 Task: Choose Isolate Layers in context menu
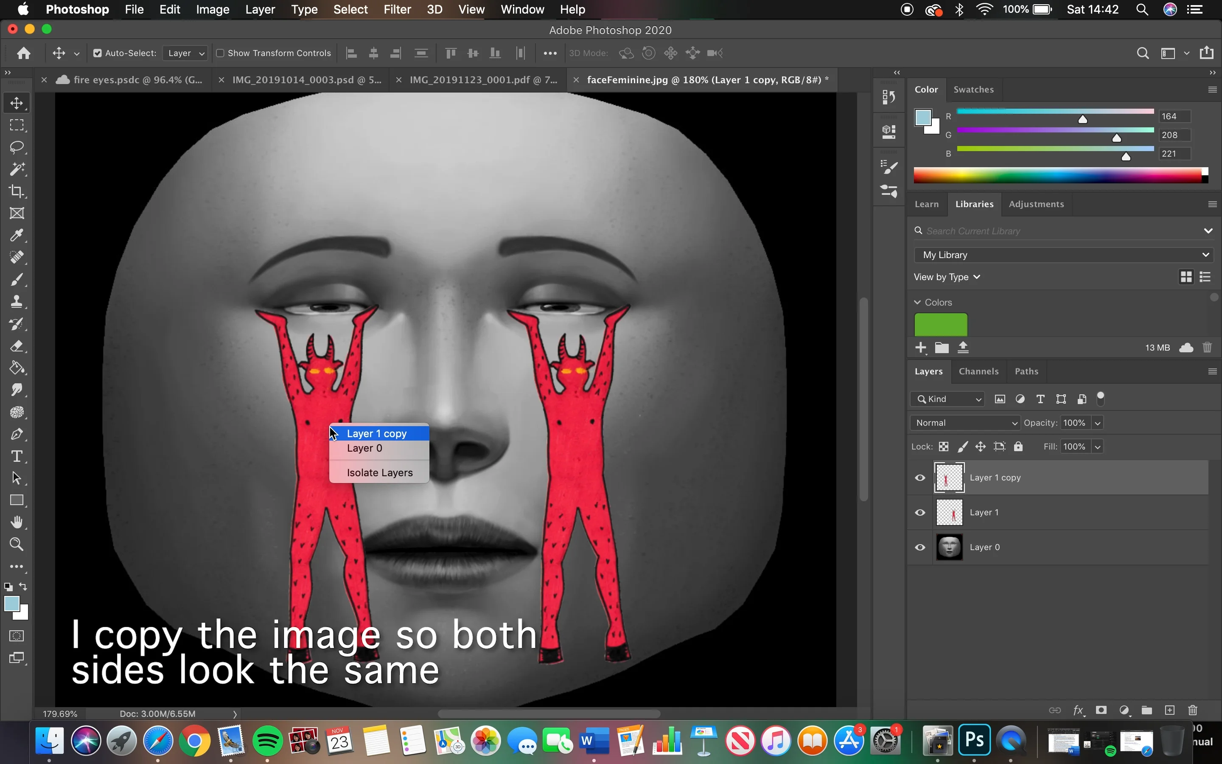pyautogui.click(x=379, y=472)
